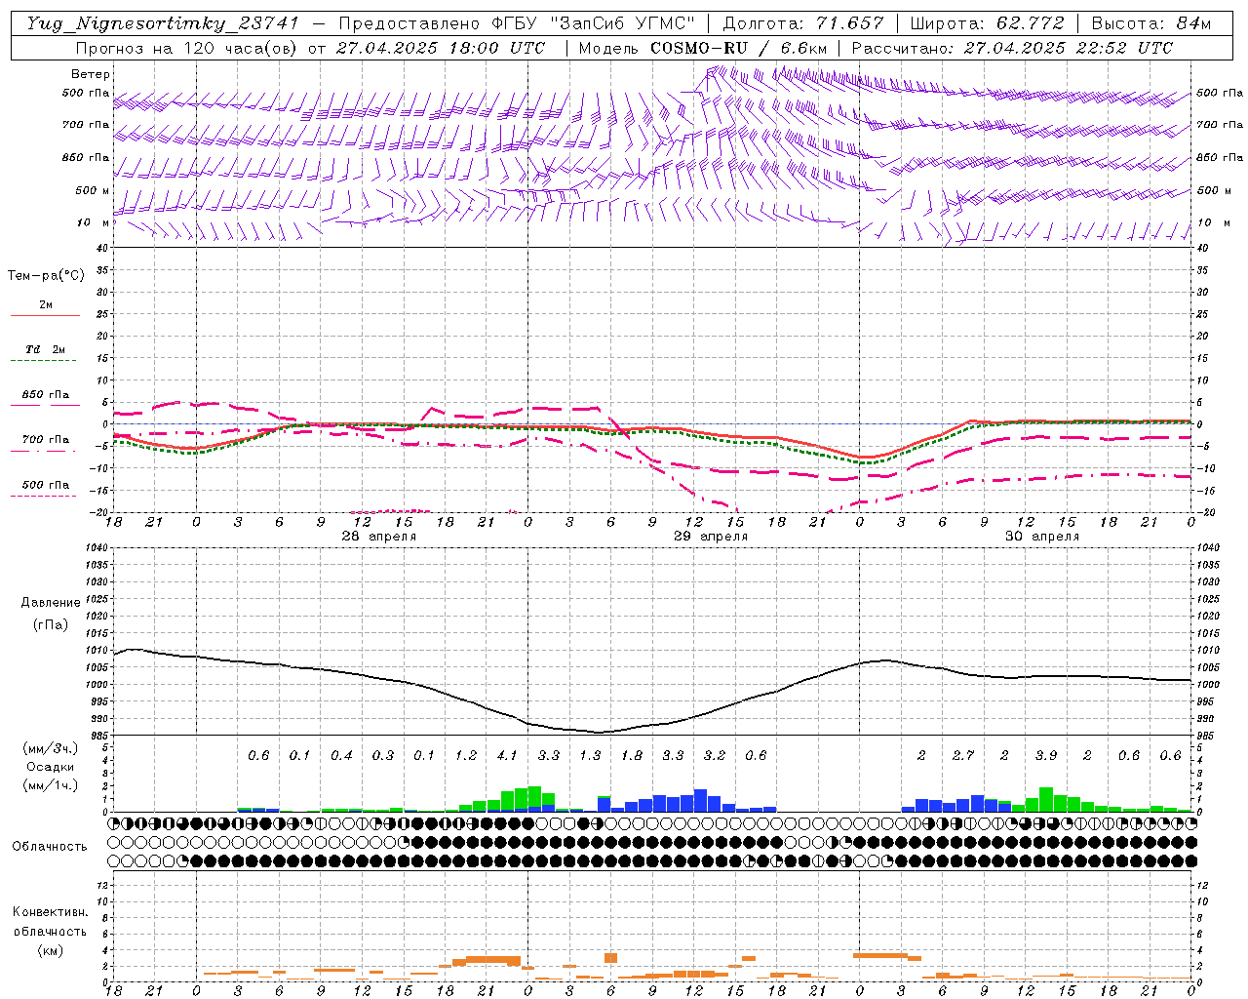Select the 29 апреля date label
Image resolution: width=1248 pixels, height=999 pixels.
tap(711, 537)
